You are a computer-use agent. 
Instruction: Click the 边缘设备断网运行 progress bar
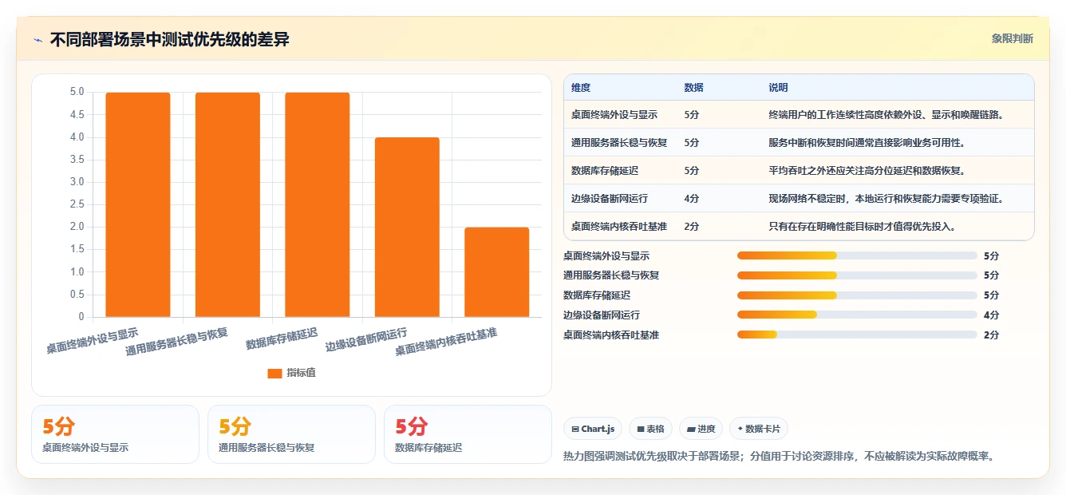tap(857, 315)
